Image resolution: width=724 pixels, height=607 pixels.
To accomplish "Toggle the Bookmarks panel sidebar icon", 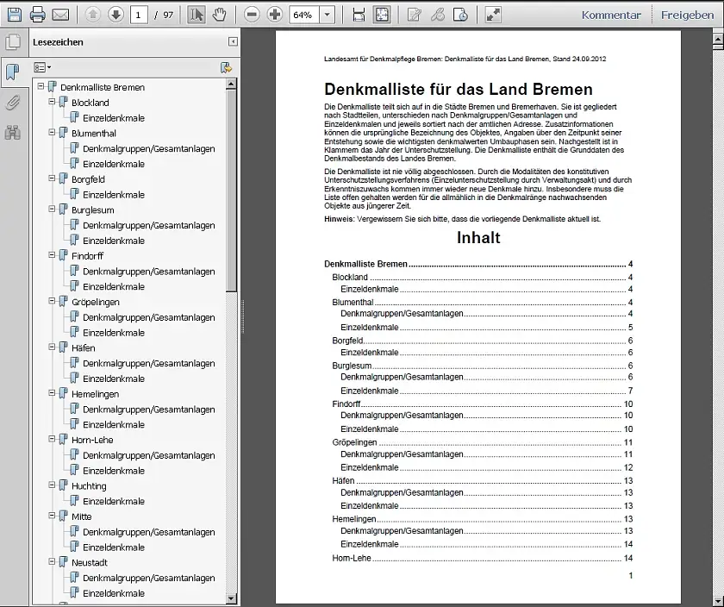I will 12,72.
